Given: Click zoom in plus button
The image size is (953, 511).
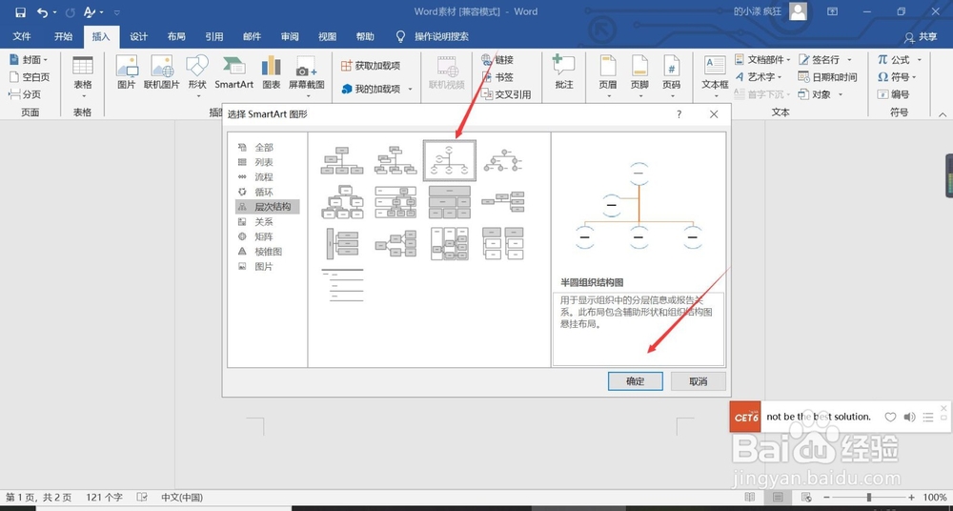Looking at the screenshot, I should pos(911,497).
